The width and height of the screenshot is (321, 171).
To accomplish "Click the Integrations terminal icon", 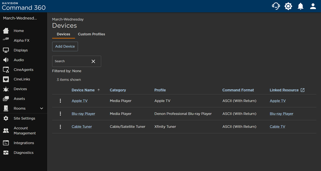I will click(x=6, y=143).
